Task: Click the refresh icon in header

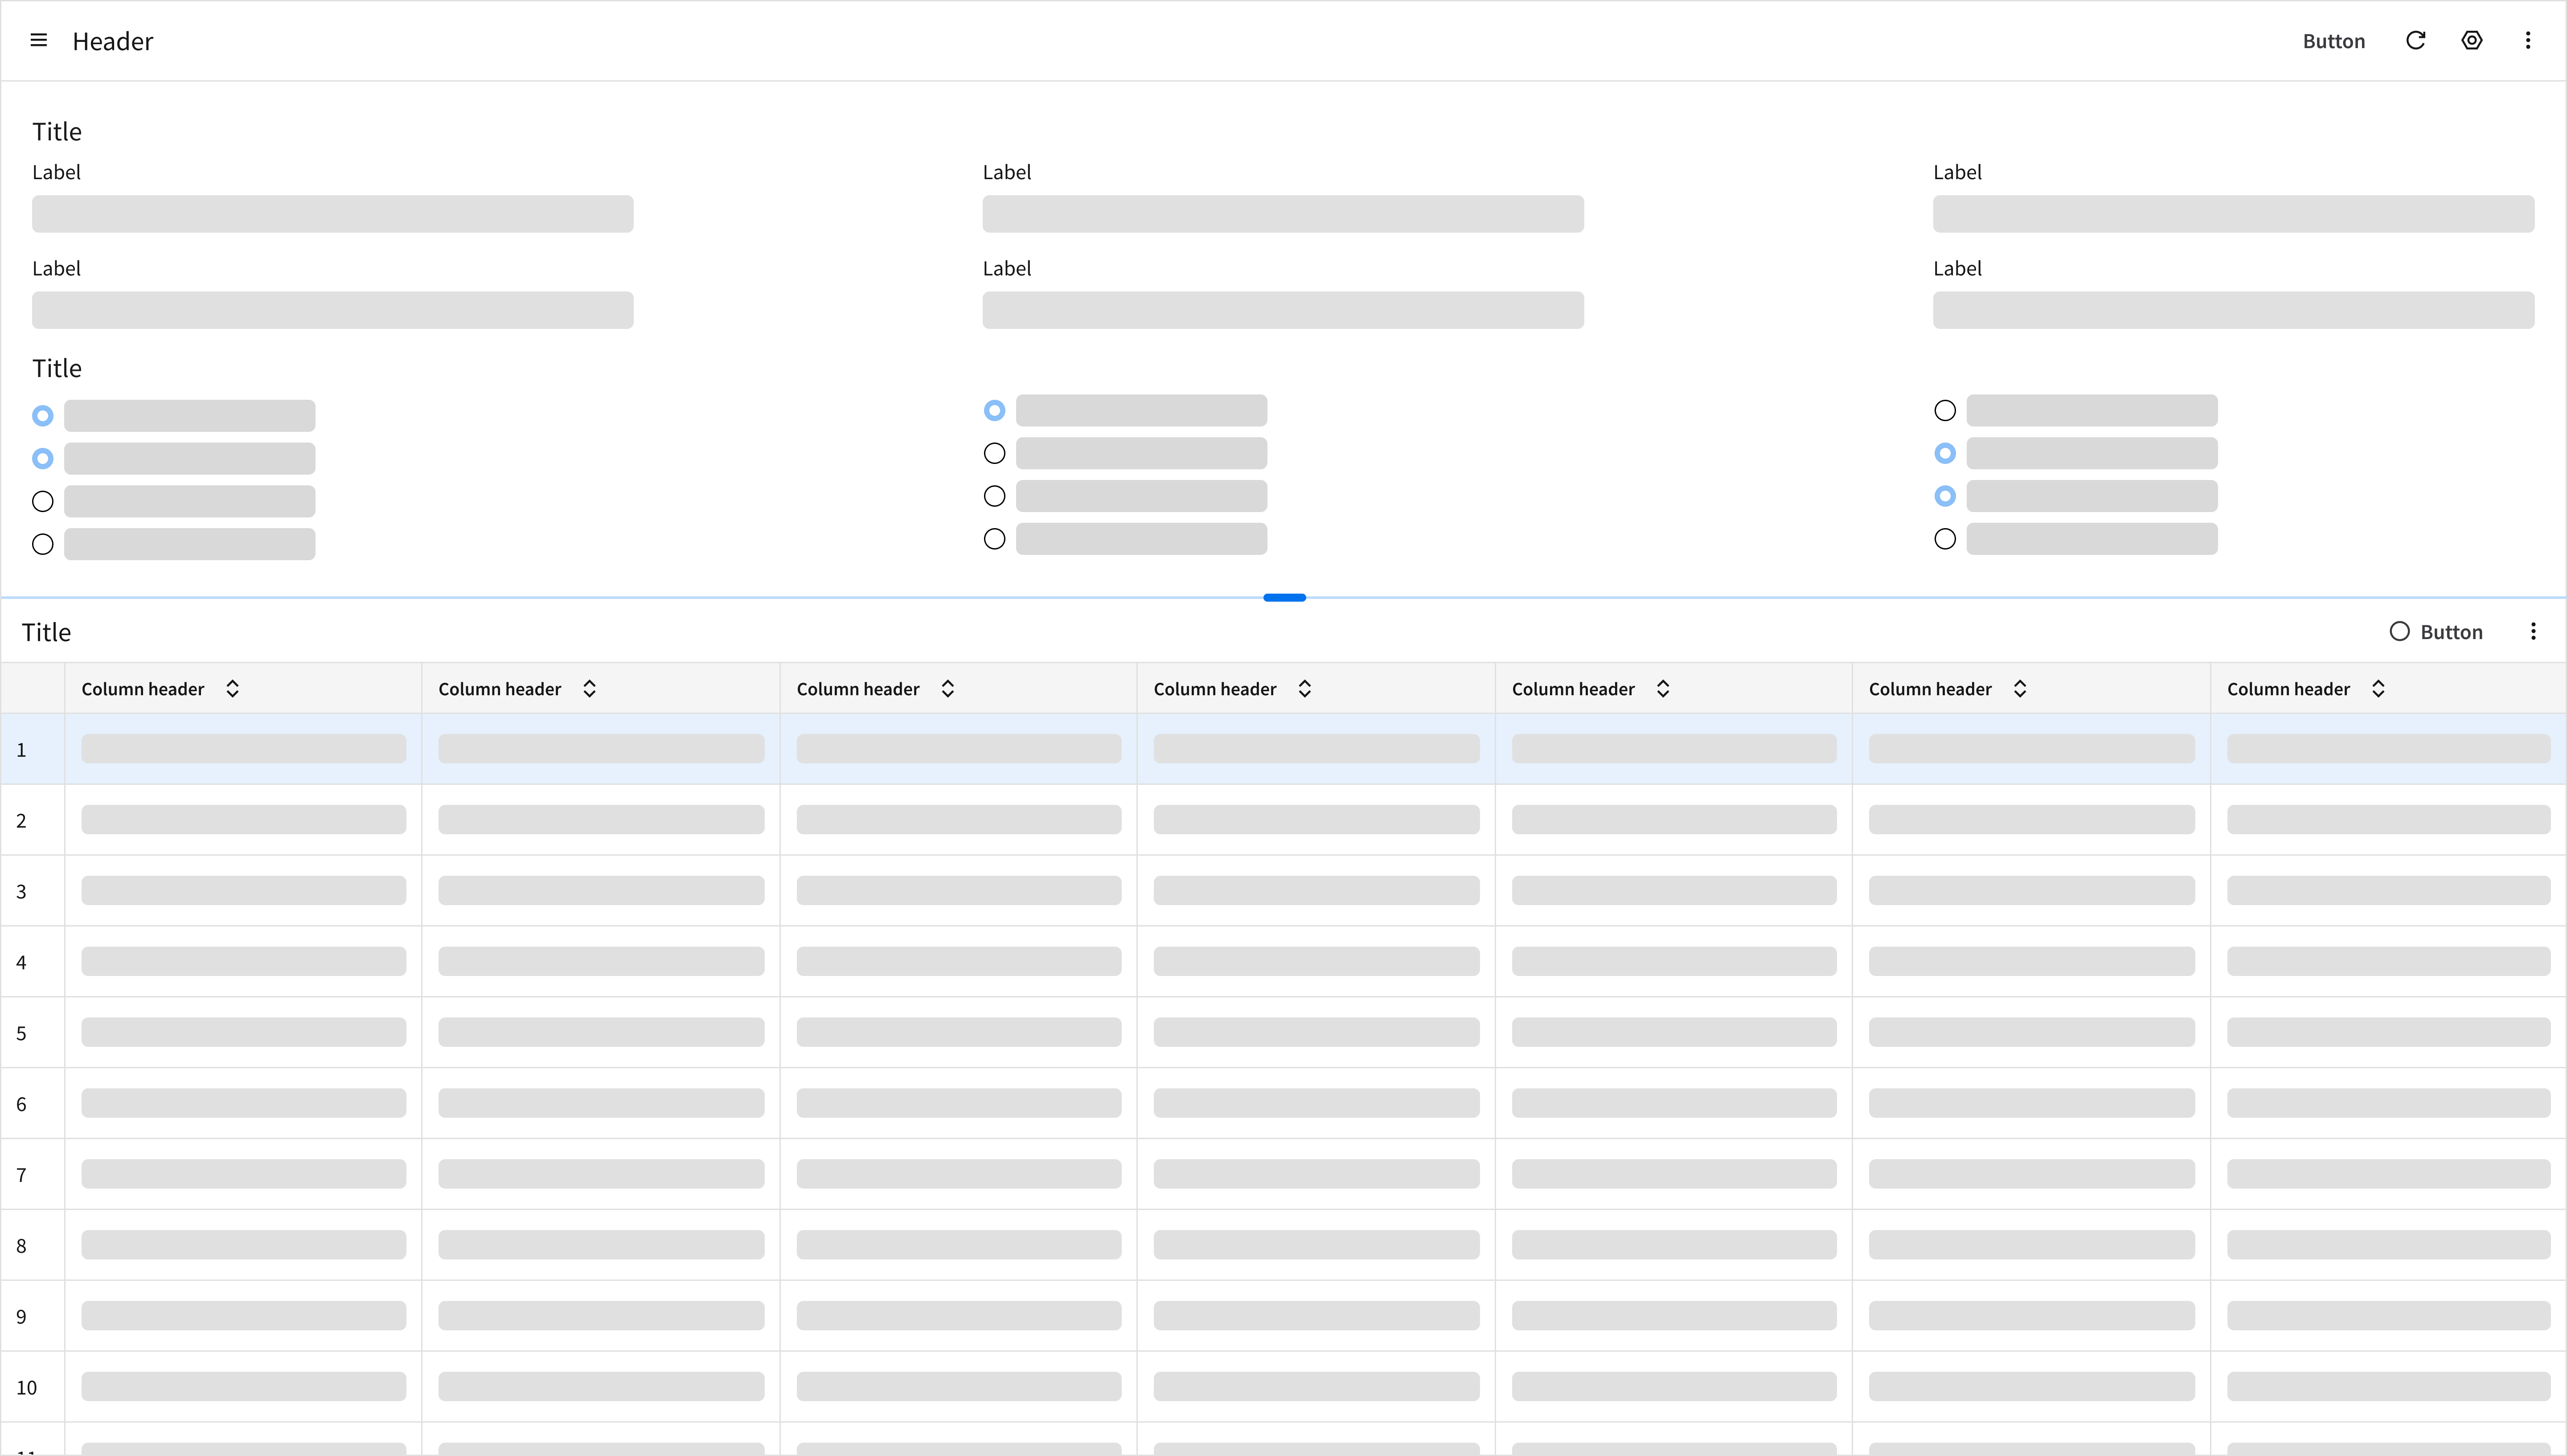Action: coord(2415,41)
